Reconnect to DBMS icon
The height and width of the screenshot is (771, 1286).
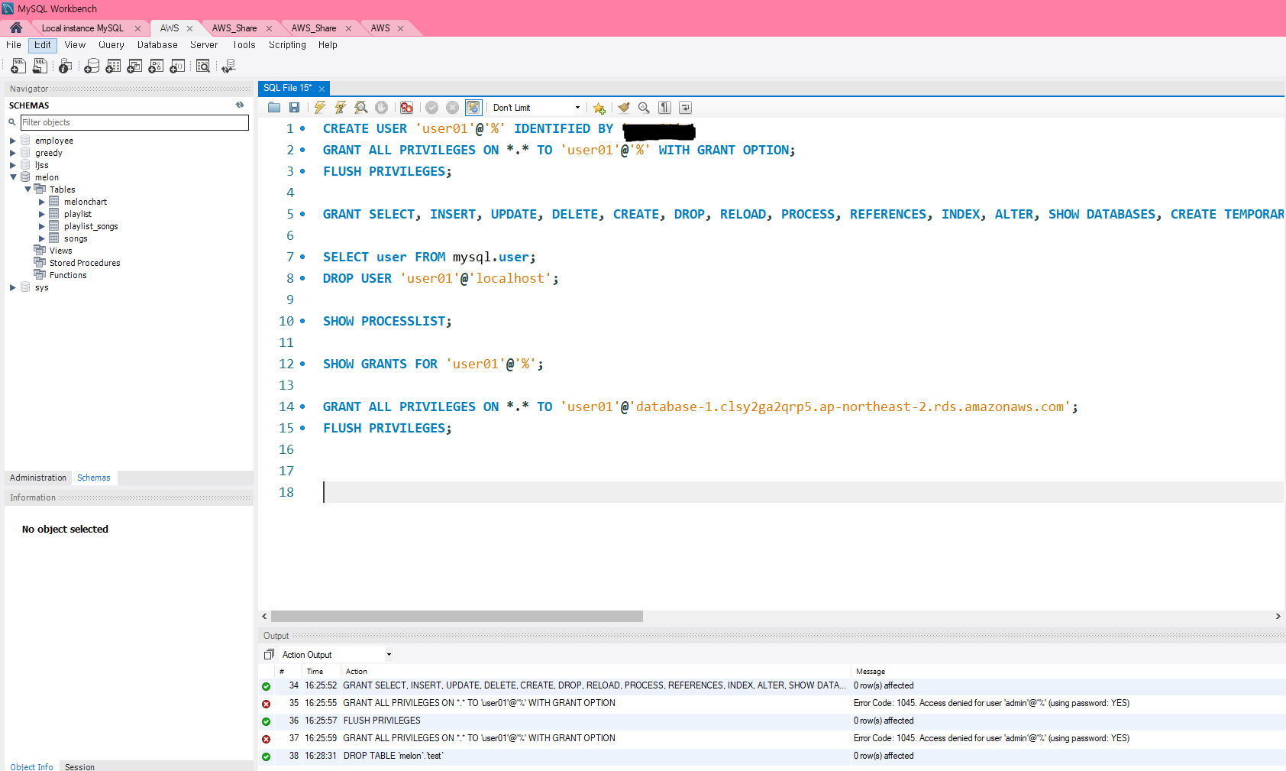pyautogui.click(x=228, y=66)
